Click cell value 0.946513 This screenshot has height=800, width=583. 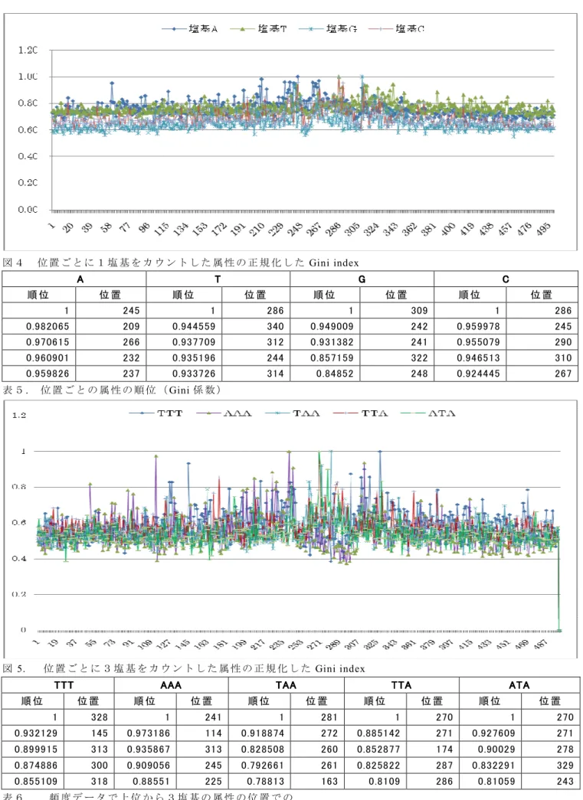(479, 358)
